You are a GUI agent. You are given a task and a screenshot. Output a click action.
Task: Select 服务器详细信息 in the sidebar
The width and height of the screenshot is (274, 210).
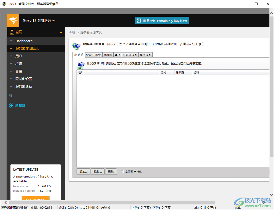click(x=36, y=48)
